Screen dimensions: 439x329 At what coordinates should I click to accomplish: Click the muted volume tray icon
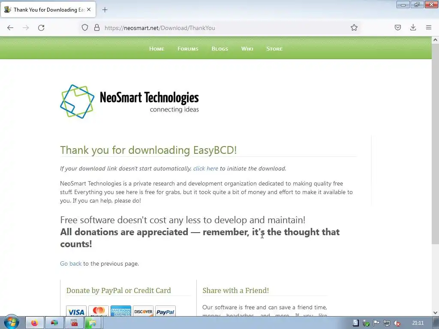(397, 323)
